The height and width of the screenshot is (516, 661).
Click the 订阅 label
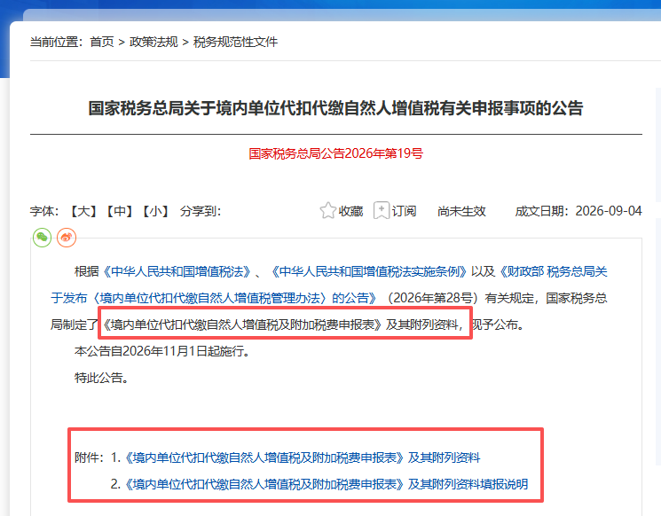click(x=404, y=211)
